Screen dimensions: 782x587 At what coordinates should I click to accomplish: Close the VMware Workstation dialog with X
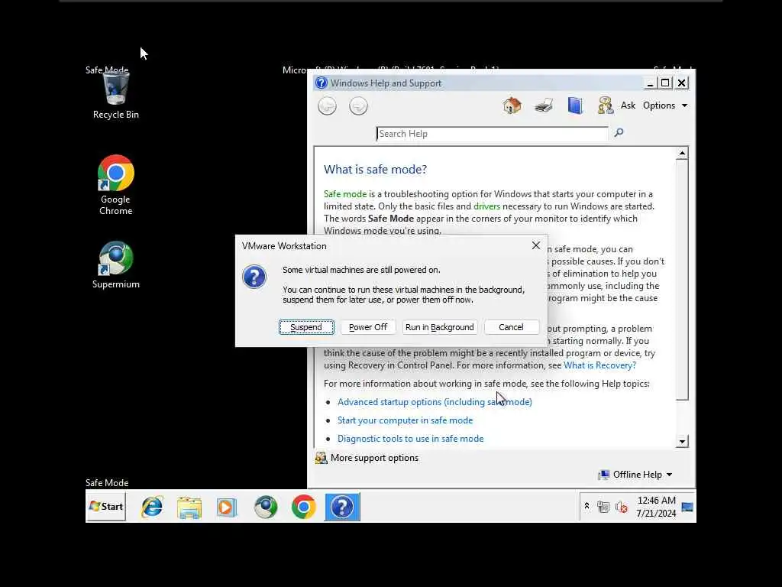[x=535, y=245]
